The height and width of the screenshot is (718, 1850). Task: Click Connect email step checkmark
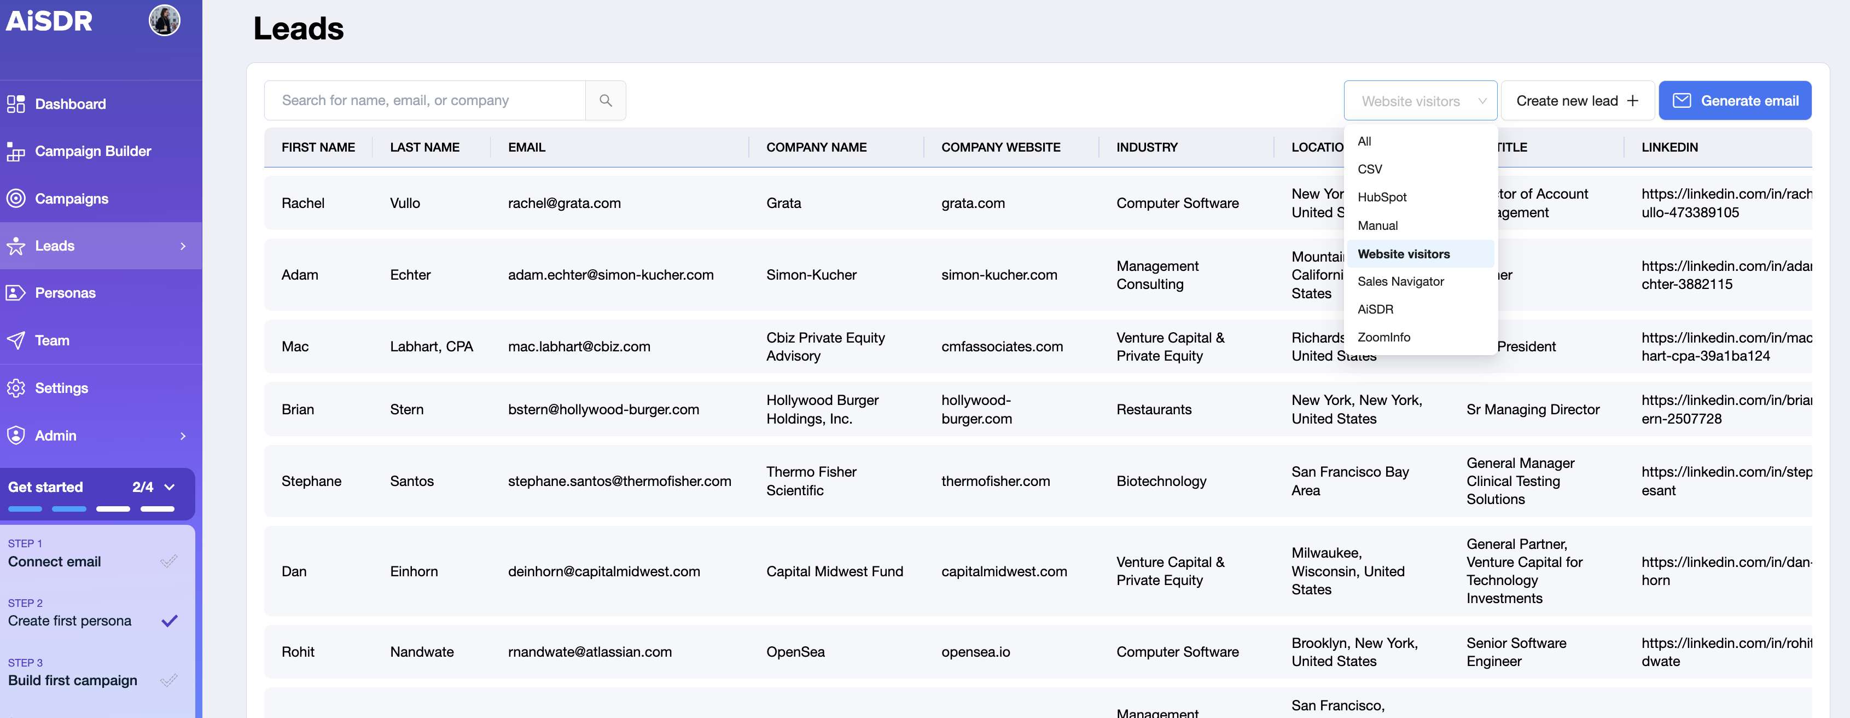coord(169,561)
